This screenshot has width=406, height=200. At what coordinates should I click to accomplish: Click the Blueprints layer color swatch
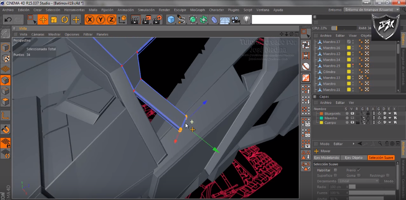click(x=322, y=113)
